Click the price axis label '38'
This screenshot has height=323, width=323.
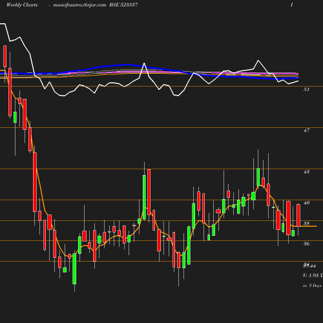[306, 224]
